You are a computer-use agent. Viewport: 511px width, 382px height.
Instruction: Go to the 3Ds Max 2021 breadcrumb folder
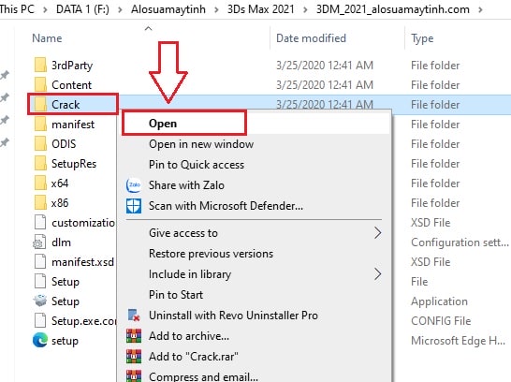(261, 9)
